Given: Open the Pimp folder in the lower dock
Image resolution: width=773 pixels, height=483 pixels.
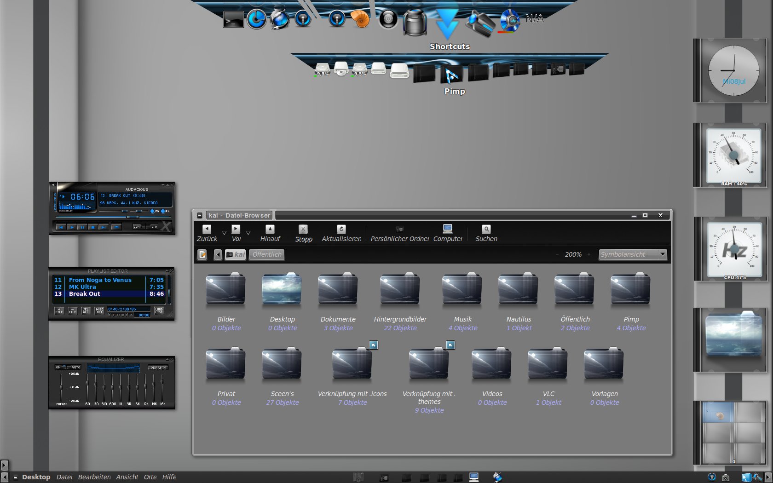Looking at the screenshot, I should pos(451,75).
